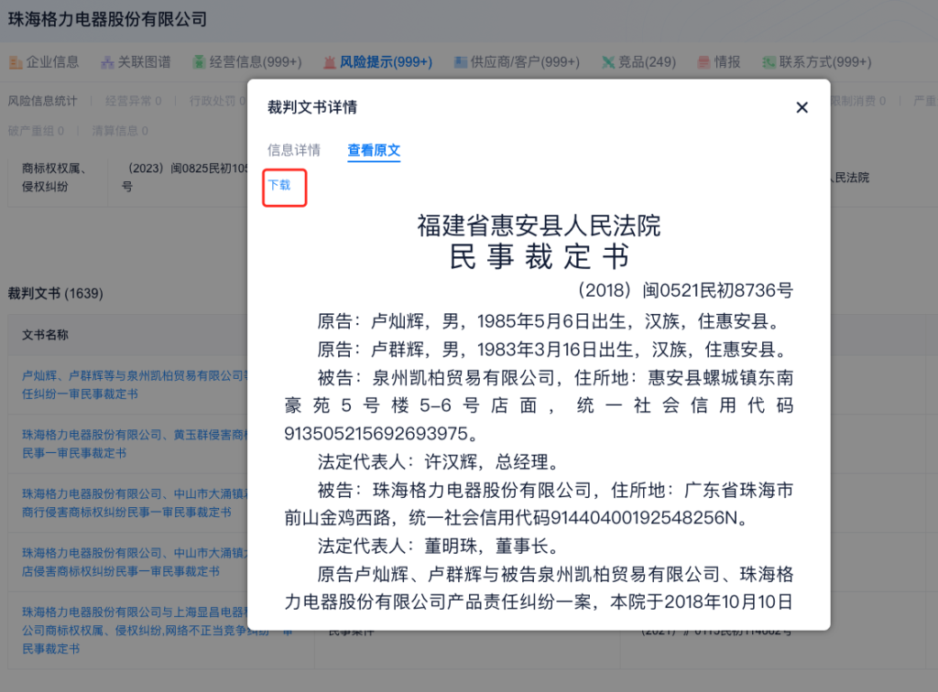Image resolution: width=938 pixels, height=692 pixels.
Task: Go to 竞品(249) navigation tab
Action: point(647,62)
